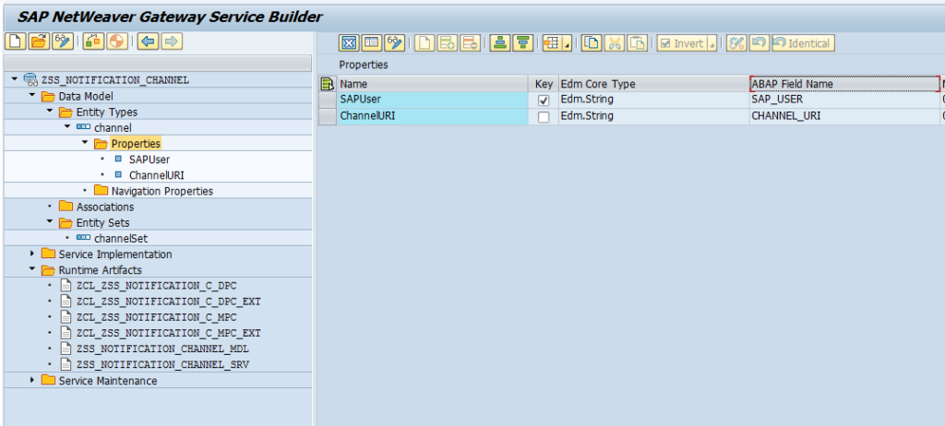The image size is (945, 426).
Task: Click the SAP_USER ABAP field cell
Action: 845,100
